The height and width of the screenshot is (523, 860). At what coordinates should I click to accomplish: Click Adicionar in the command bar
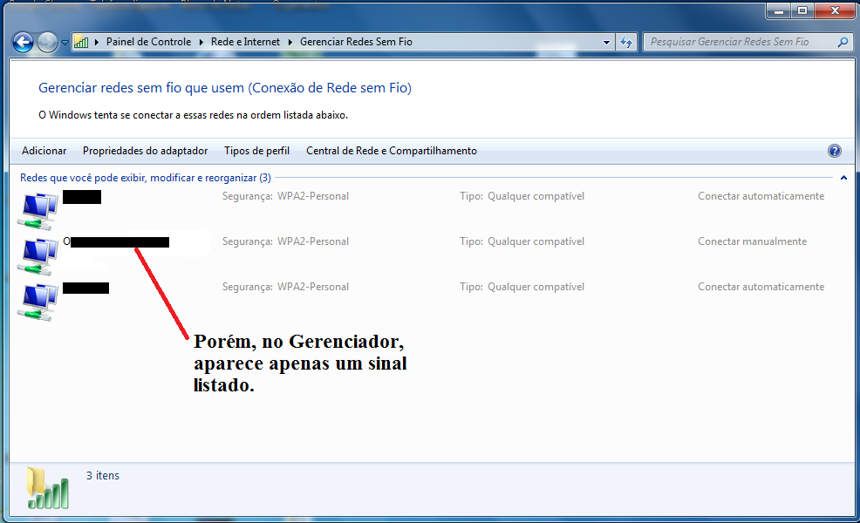point(44,151)
